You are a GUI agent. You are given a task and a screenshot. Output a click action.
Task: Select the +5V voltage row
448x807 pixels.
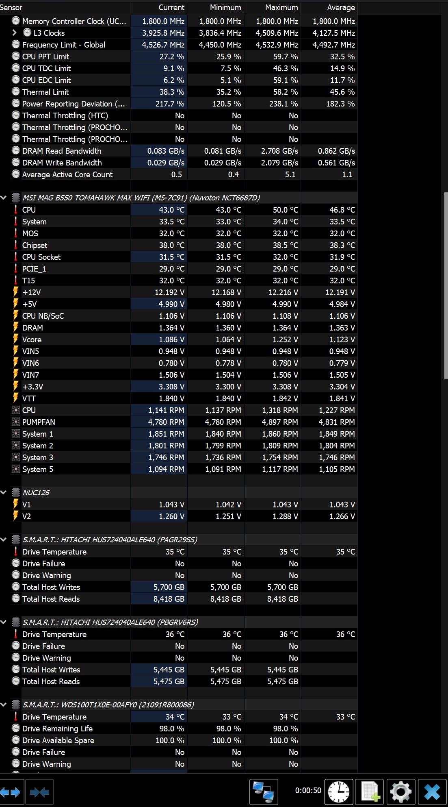coord(179,304)
